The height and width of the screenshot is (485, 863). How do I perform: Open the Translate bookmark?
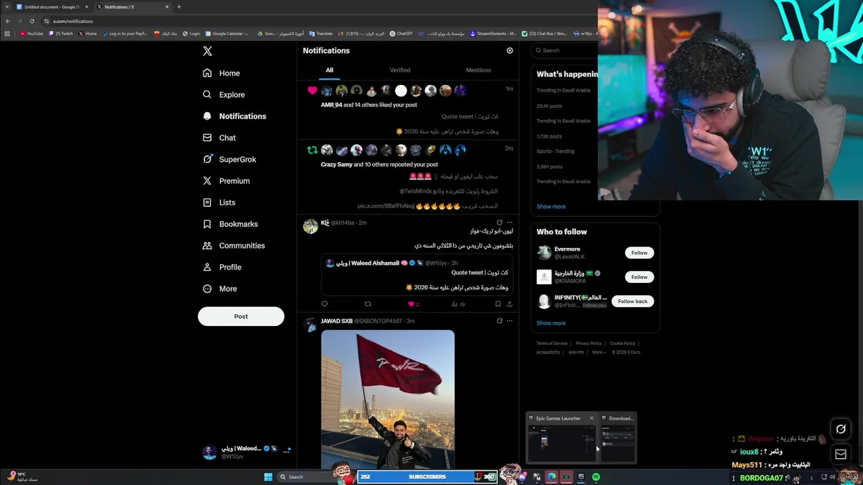pos(321,33)
